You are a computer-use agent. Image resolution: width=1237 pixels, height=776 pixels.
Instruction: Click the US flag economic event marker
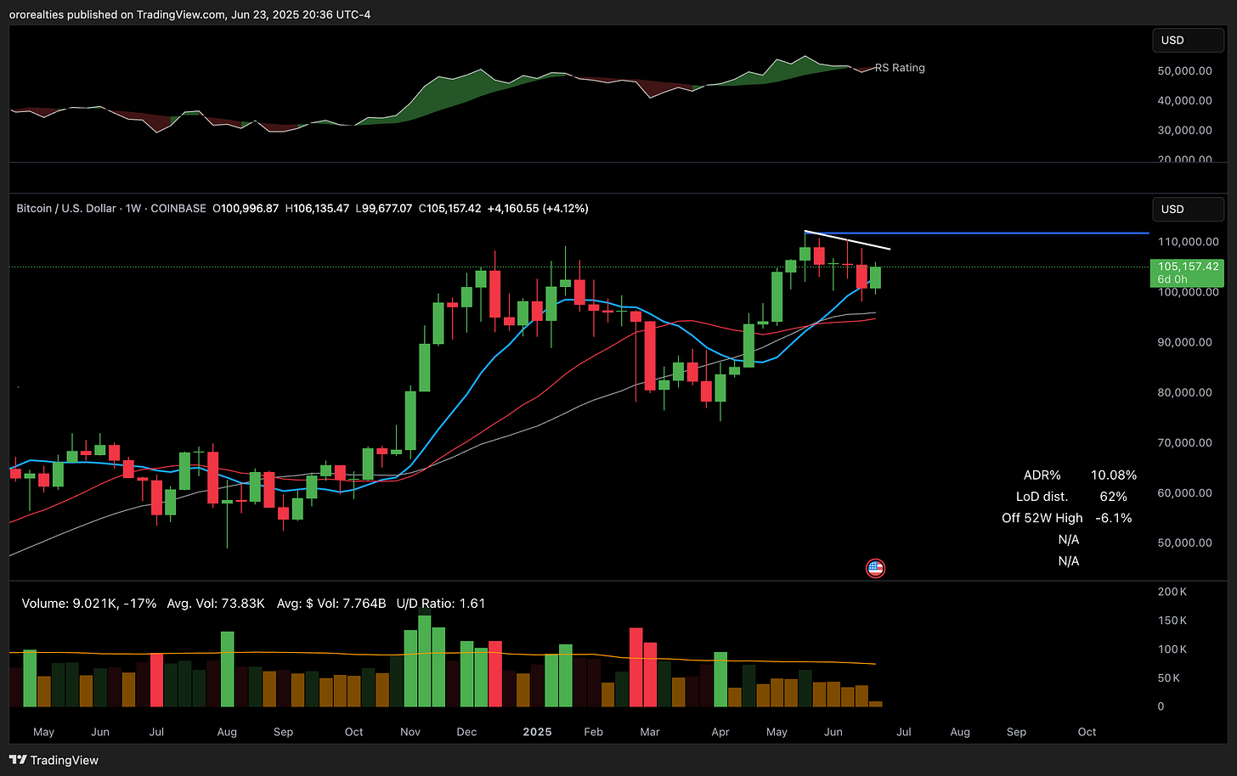875,568
